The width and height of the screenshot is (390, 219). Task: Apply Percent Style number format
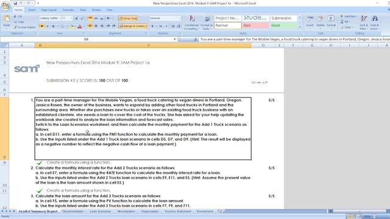click(161, 26)
